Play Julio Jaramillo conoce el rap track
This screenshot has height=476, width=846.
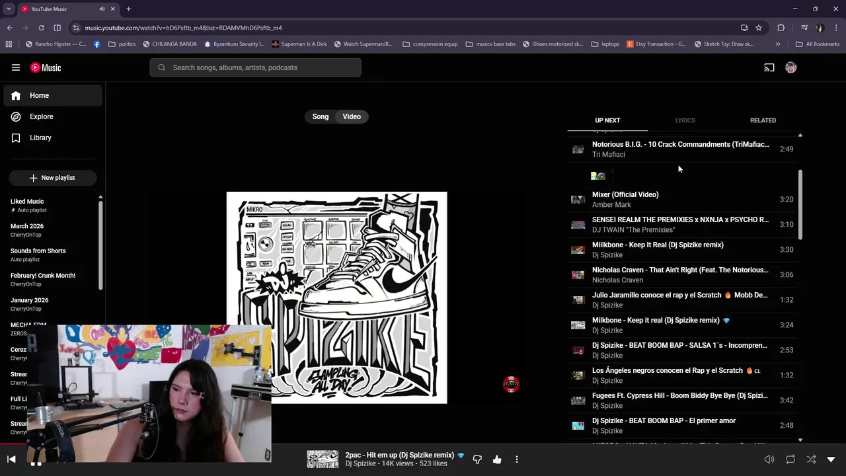[x=683, y=299]
